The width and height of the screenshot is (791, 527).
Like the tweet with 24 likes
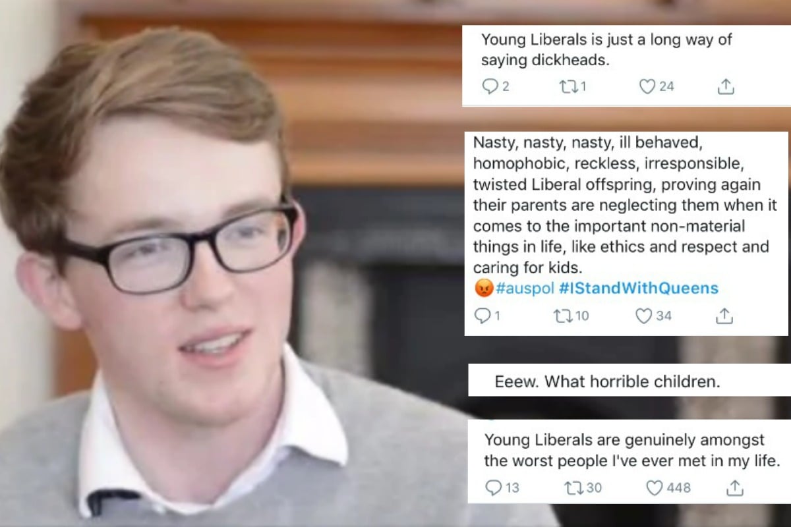coord(647,86)
